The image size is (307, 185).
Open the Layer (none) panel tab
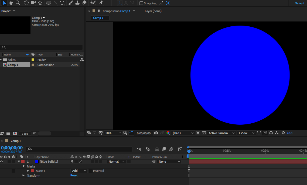pos(153,11)
